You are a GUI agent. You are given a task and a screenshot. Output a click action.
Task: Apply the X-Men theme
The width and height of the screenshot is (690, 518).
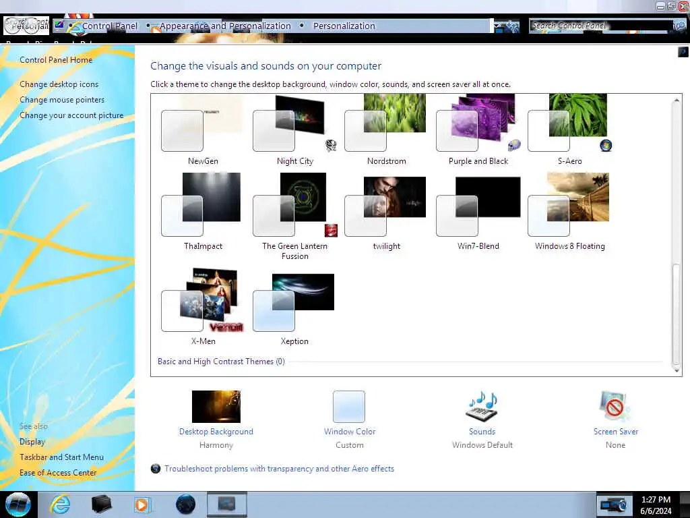202,307
